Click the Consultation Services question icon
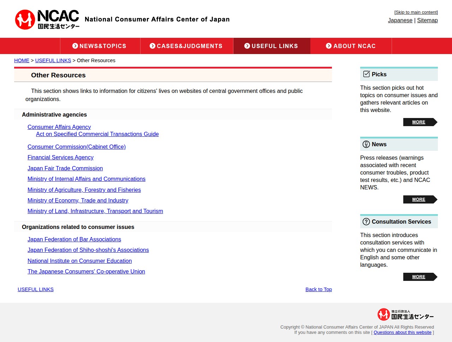Viewport: 452px width, 342px height. pyautogui.click(x=367, y=222)
